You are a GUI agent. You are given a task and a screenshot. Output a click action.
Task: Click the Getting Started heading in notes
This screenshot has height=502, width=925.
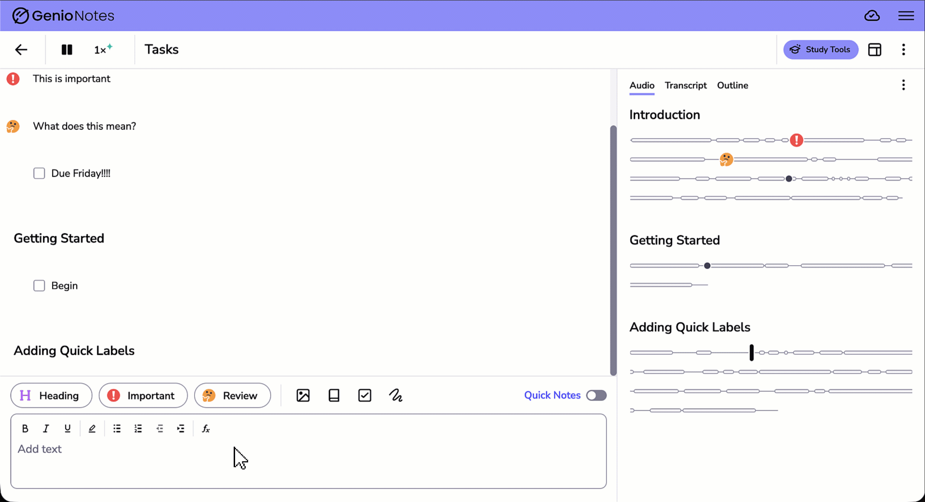59,238
